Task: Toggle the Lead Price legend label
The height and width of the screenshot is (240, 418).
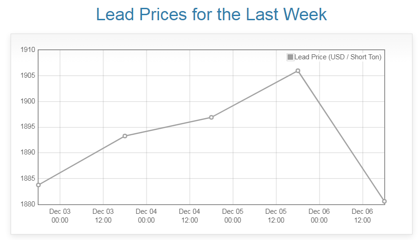Action: [338, 57]
